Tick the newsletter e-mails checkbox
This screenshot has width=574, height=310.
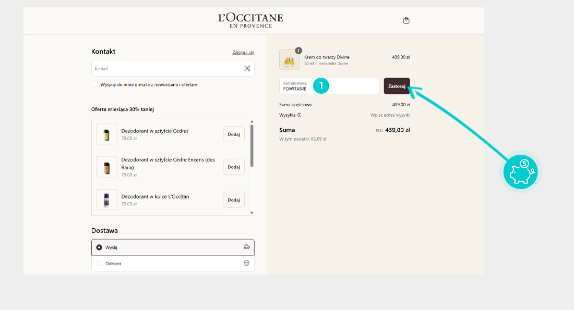95,84
